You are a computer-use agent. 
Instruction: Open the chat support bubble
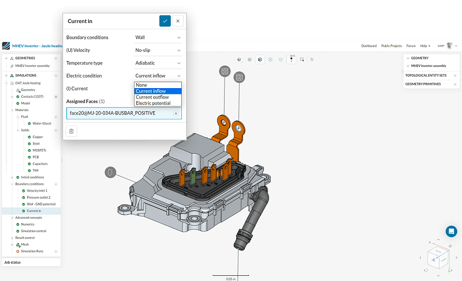pyautogui.click(x=451, y=231)
